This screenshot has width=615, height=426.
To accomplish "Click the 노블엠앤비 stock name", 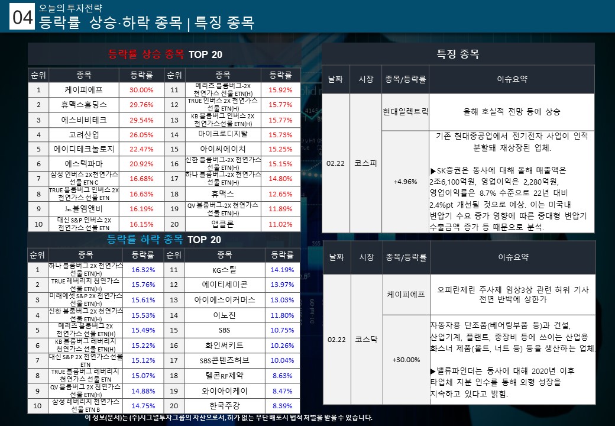I will [x=83, y=209].
